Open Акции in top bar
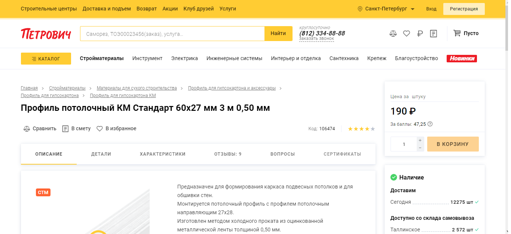The height and width of the screenshot is (234, 511). tap(170, 9)
